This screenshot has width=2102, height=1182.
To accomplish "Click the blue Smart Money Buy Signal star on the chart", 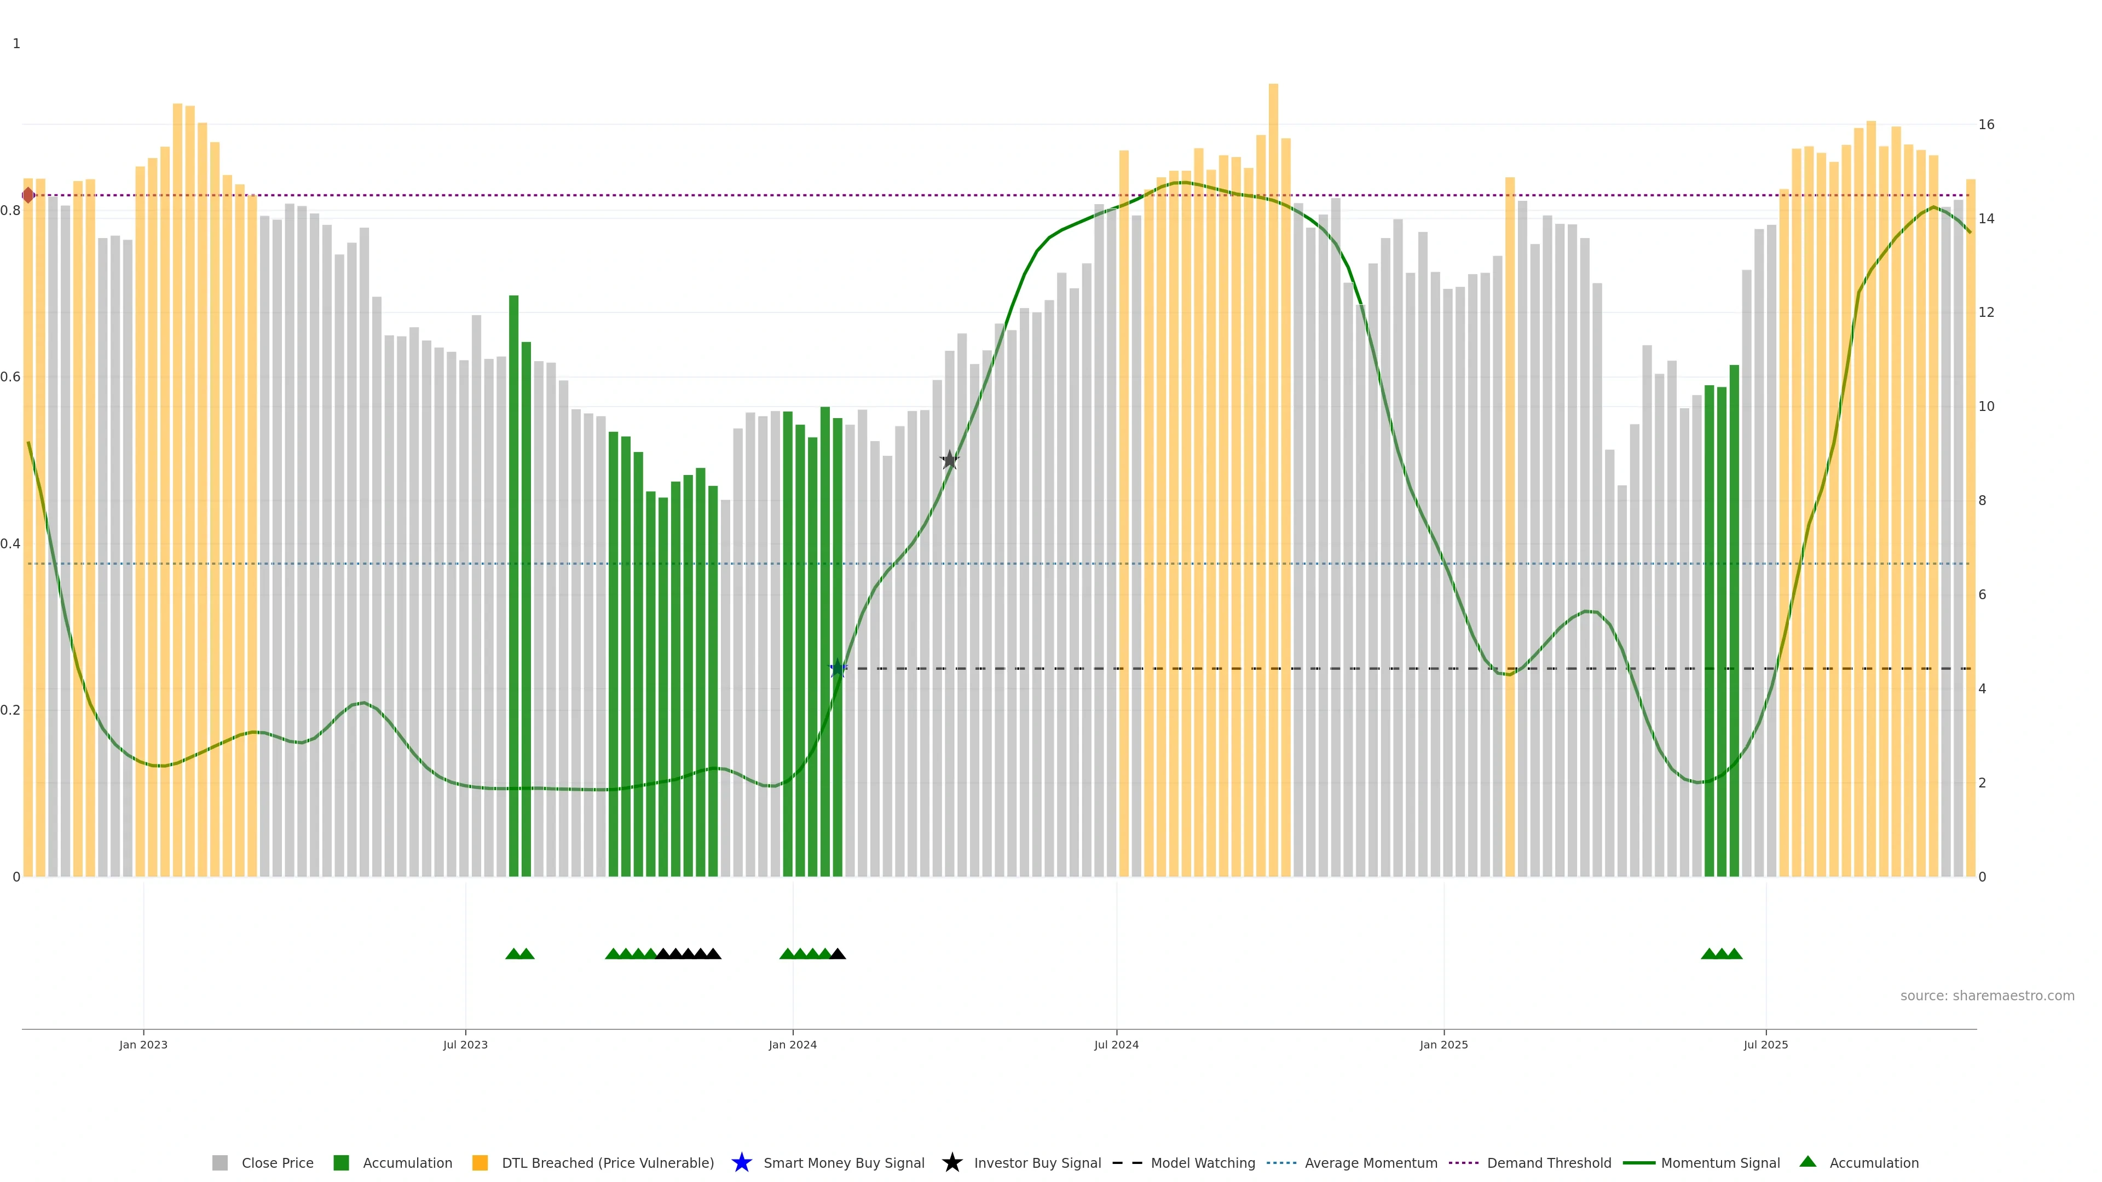I will coord(838,669).
